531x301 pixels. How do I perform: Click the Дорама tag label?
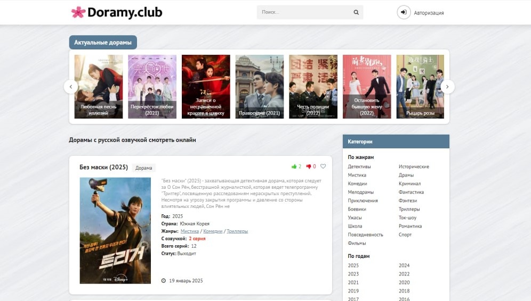click(143, 168)
